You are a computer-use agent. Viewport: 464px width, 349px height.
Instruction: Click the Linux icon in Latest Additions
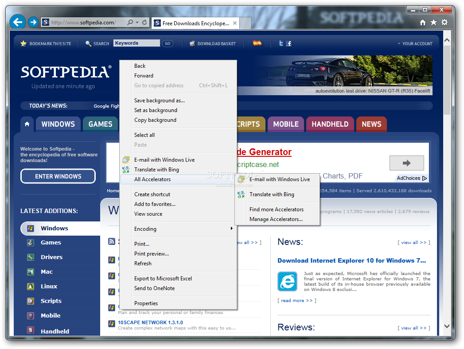click(31, 286)
